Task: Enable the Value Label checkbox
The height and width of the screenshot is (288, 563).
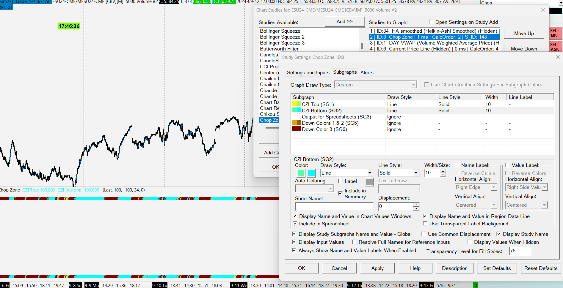Action: [508, 165]
